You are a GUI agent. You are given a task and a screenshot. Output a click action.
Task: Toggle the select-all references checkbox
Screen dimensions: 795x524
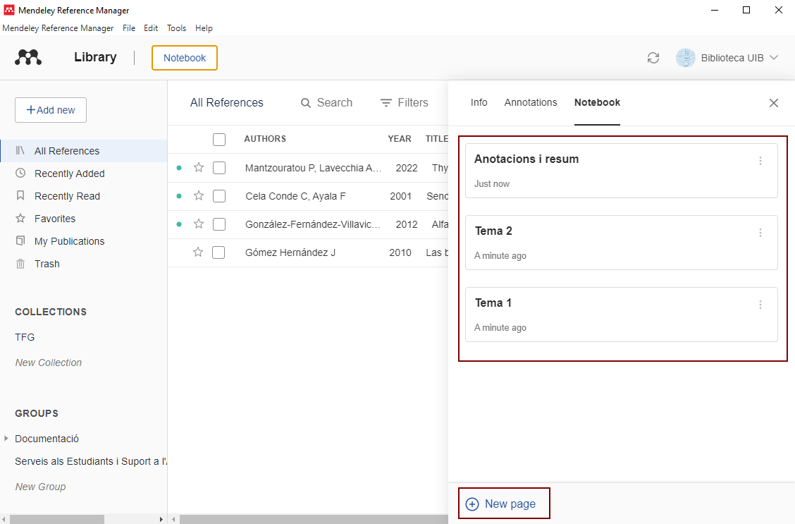click(x=219, y=140)
